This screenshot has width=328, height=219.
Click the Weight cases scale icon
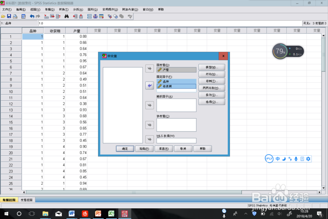(95, 16)
